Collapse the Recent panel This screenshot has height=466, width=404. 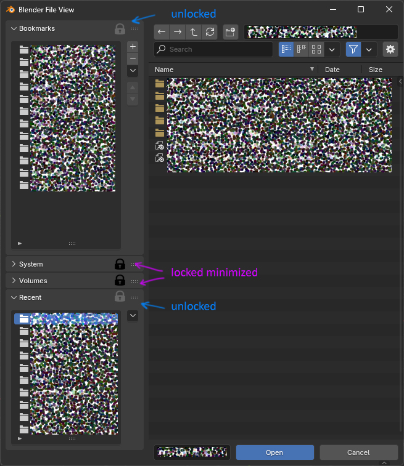point(14,297)
